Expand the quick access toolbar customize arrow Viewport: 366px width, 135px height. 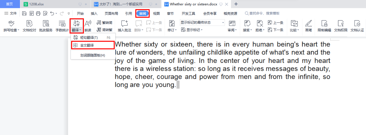(x=69, y=14)
